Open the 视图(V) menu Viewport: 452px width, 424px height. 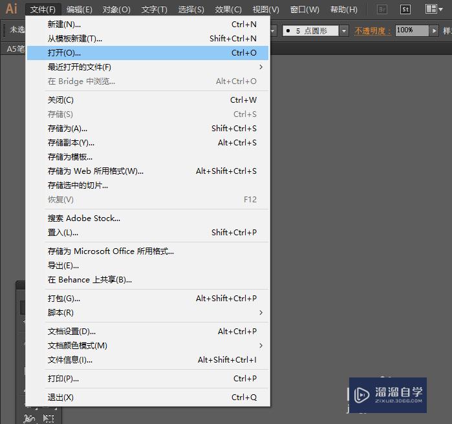pos(266,10)
